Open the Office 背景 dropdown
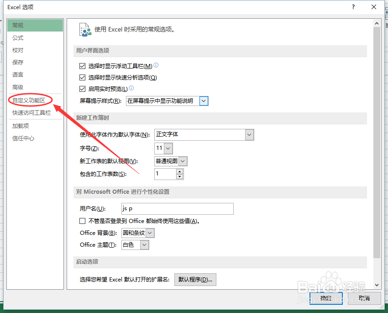This screenshot has width=388, height=313. pos(150,233)
